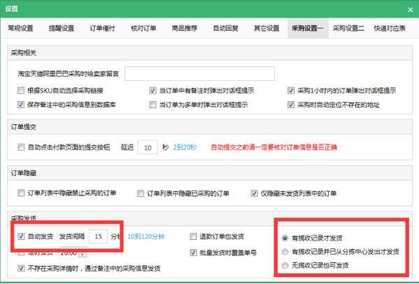Image resolution: width=419 pixels, height=284 pixels.
Task: Select 有揽收记录才发货 radio option
Action: [285, 238]
